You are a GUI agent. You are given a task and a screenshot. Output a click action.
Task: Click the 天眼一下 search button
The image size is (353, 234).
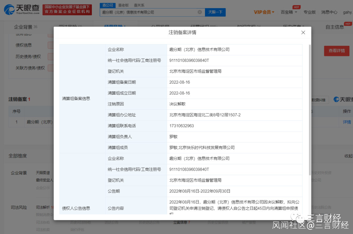[x=215, y=12]
